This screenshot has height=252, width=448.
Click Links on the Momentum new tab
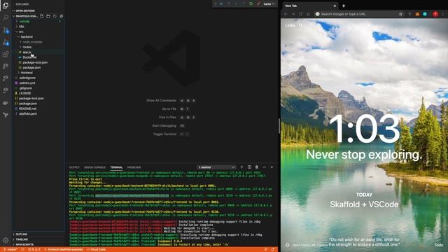pos(290,25)
